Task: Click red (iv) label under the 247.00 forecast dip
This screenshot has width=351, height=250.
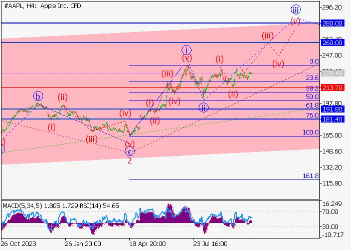Action: pos(278,64)
